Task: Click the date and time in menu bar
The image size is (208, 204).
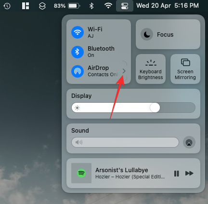Action: point(168,6)
